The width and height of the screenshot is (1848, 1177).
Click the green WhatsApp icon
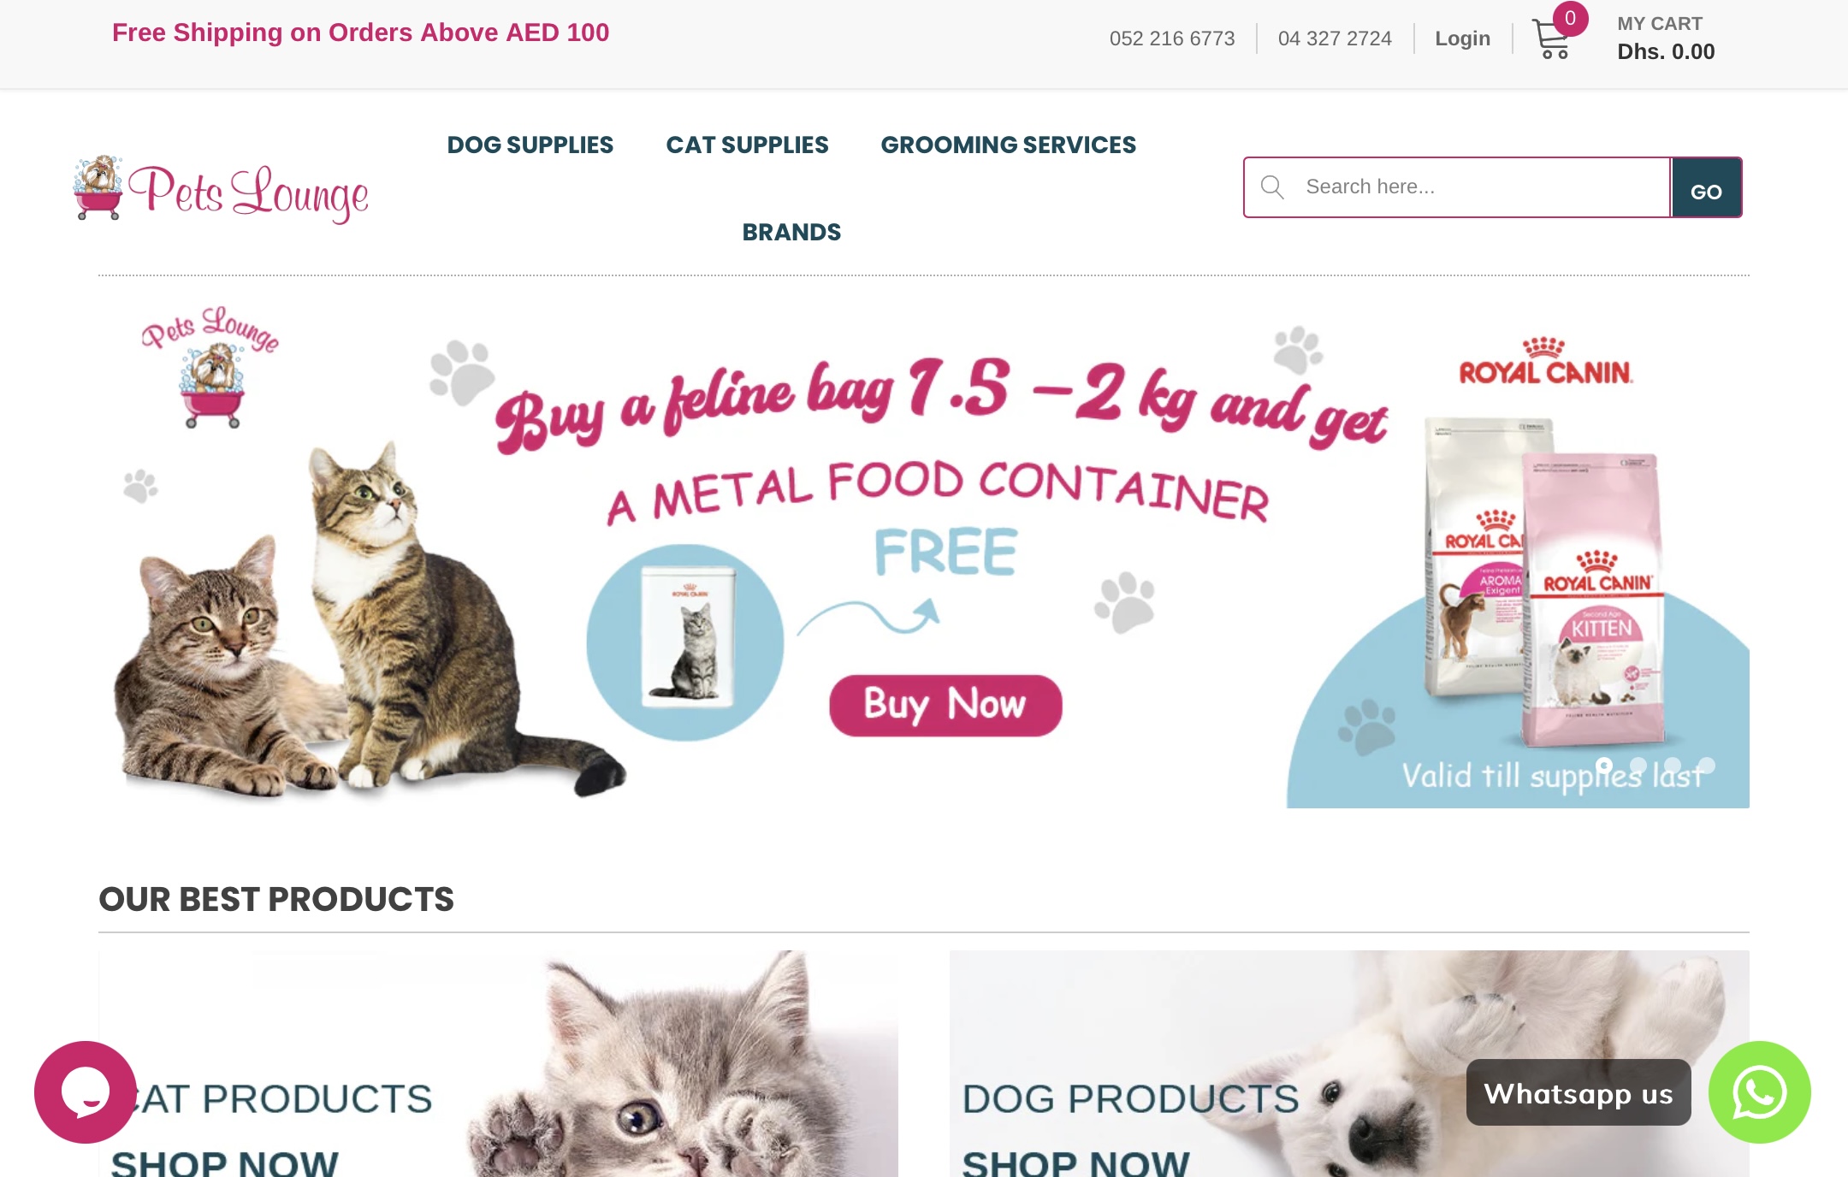[1759, 1091]
